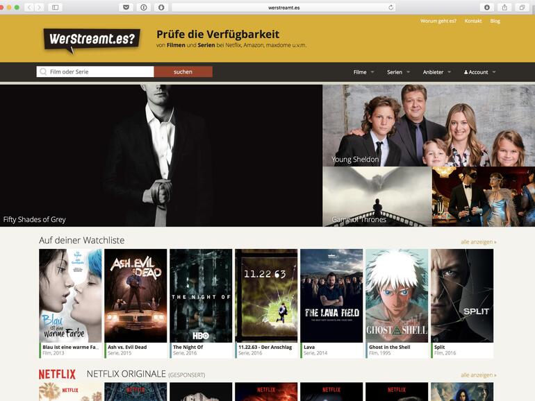Focus the 'Film oder Serie' search field
535x401 pixels.
[95, 71]
